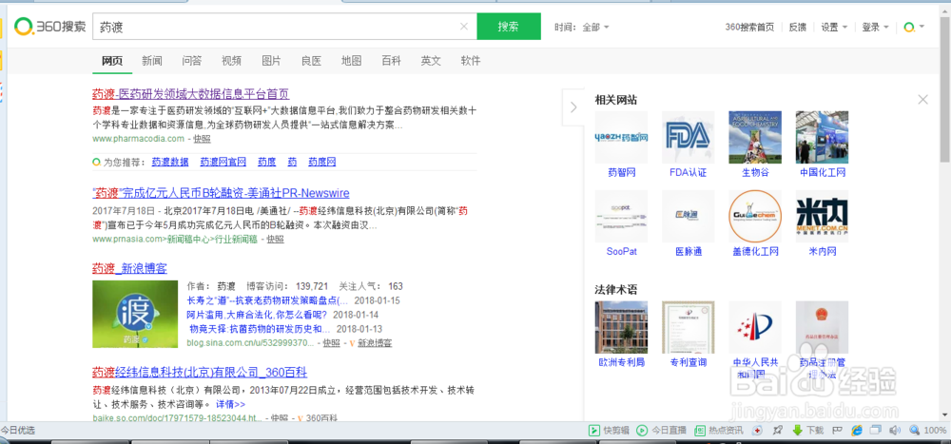Switch to the 软件 tab
The image size is (951, 444).
[471, 61]
